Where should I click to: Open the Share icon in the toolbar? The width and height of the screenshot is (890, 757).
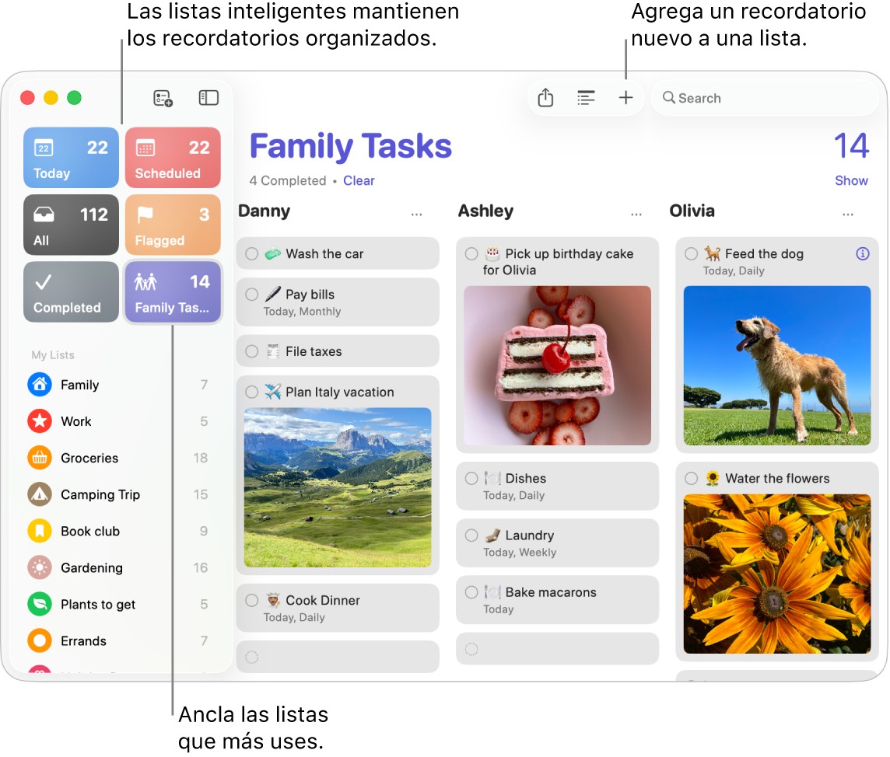tap(545, 97)
